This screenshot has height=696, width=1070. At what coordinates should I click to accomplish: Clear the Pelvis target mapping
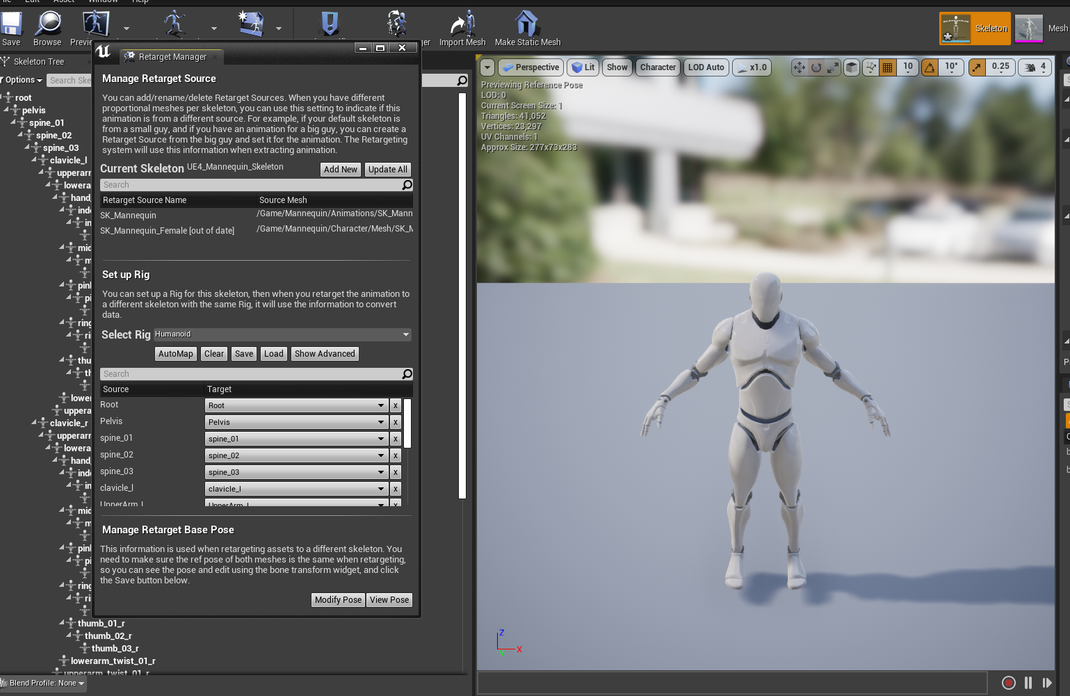click(x=395, y=422)
